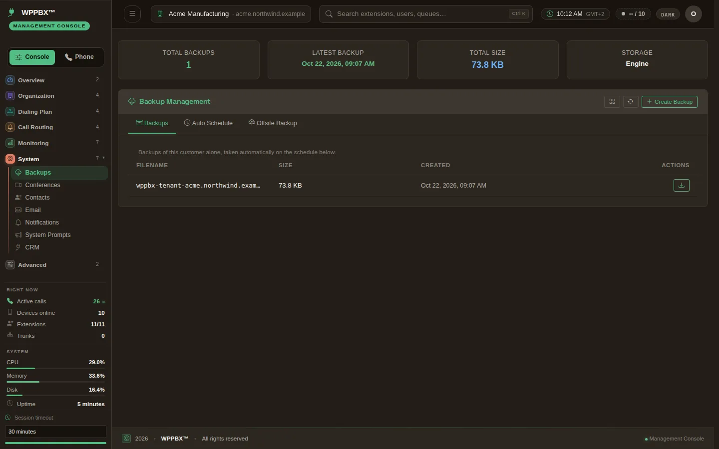
Task: Open the Acme Manufacturing tenant selector
Action: coord(231,14)
